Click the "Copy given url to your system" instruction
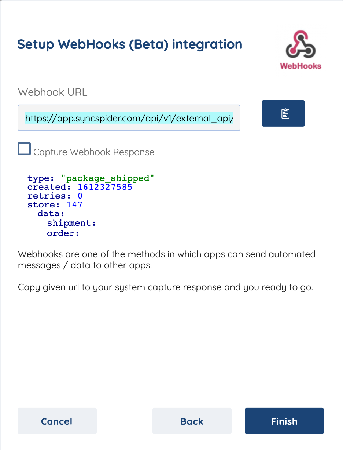 (x=166, y=287)
